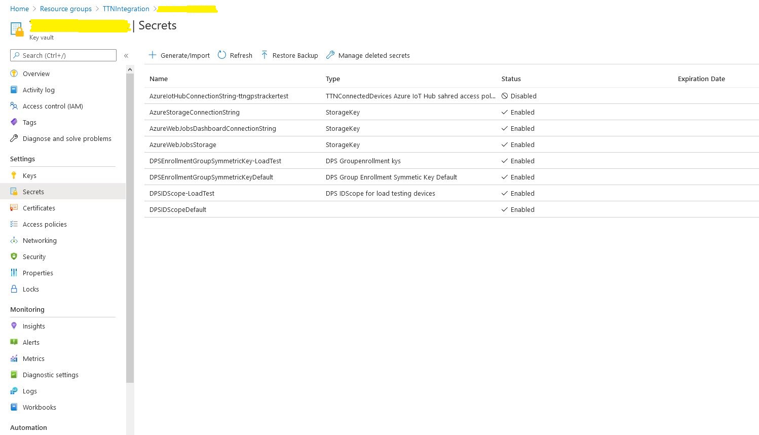The image size is (759, 435).
Task: Navigate to TTNIntegration breadcrumb
Action: [126, 9]
